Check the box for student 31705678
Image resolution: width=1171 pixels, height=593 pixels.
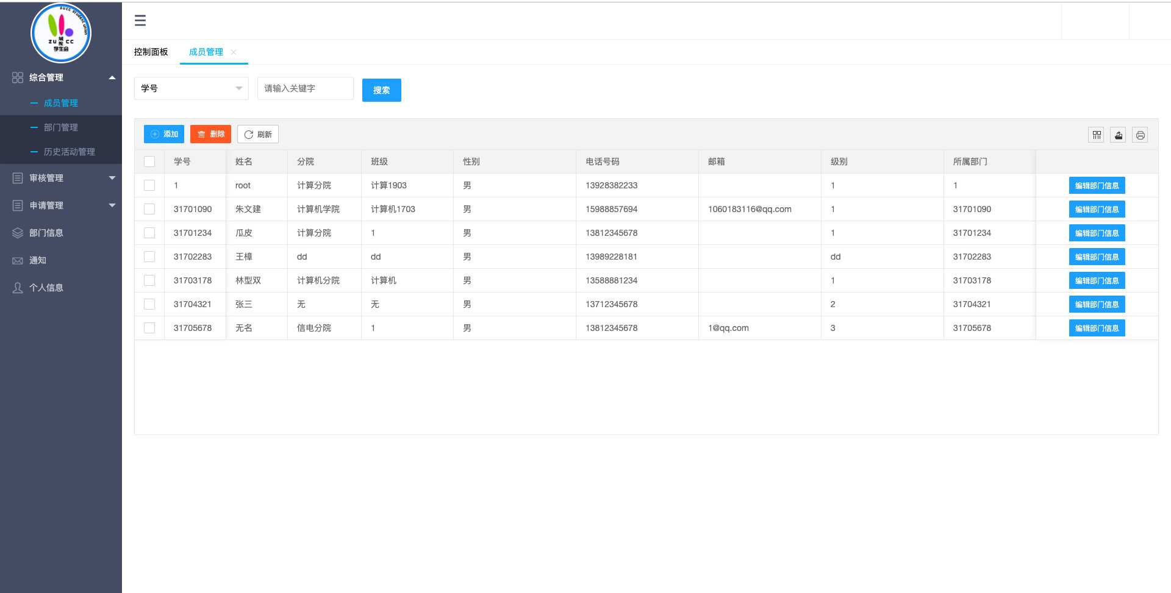point(149,328)
